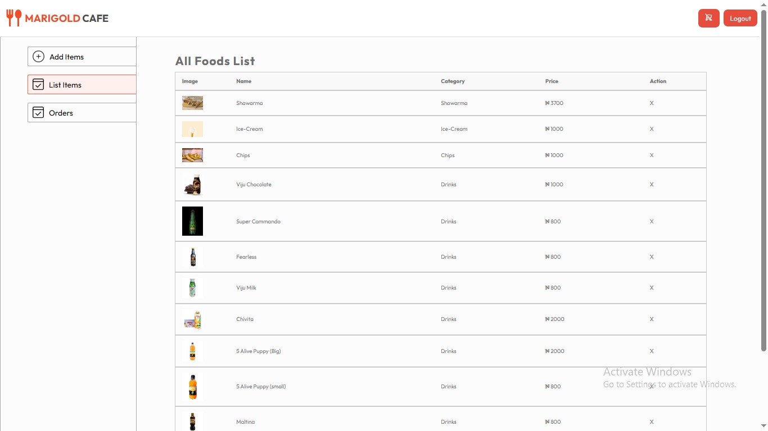
Task: Open the cart icon in the top bar
Action: 708,18
